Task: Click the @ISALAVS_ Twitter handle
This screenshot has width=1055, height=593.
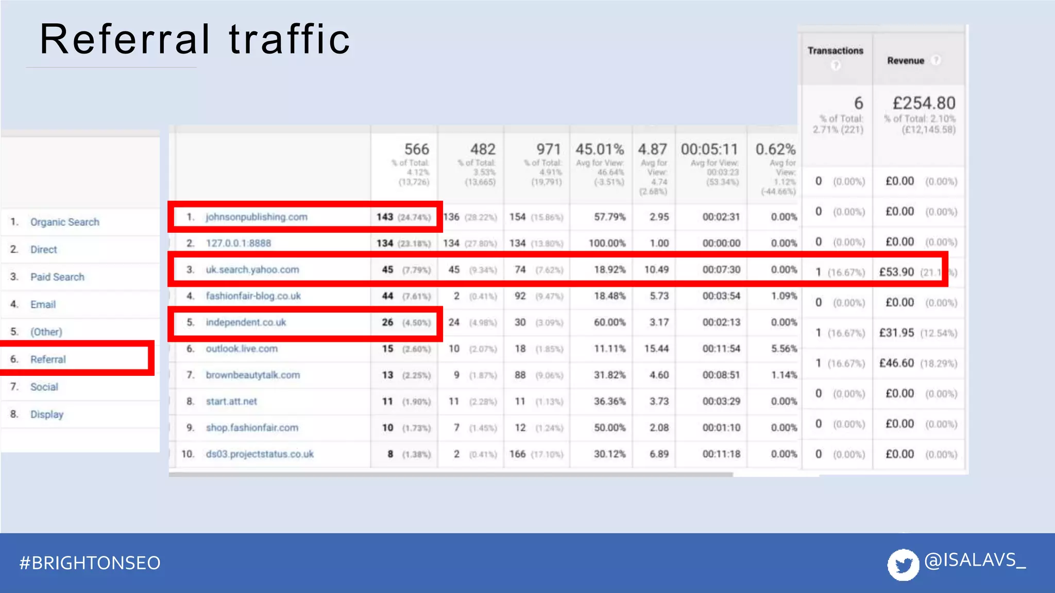Action: coord(975,560)
